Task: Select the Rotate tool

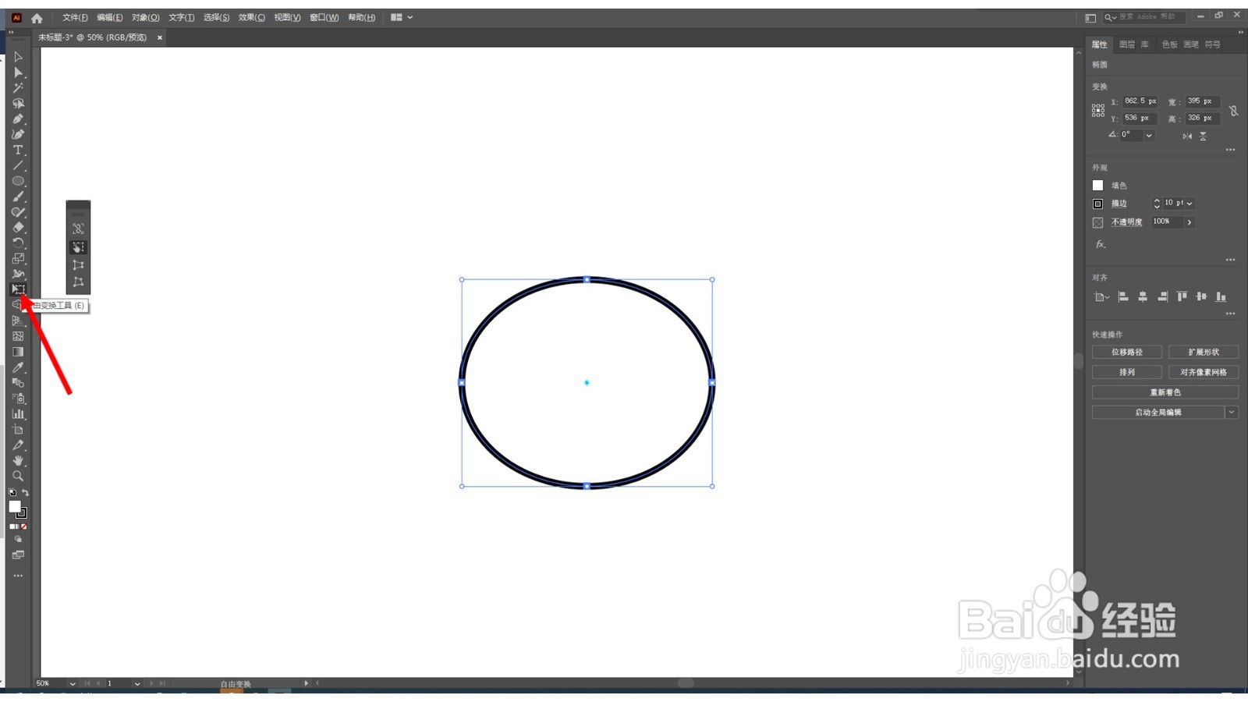Action: tap(18, 243)
